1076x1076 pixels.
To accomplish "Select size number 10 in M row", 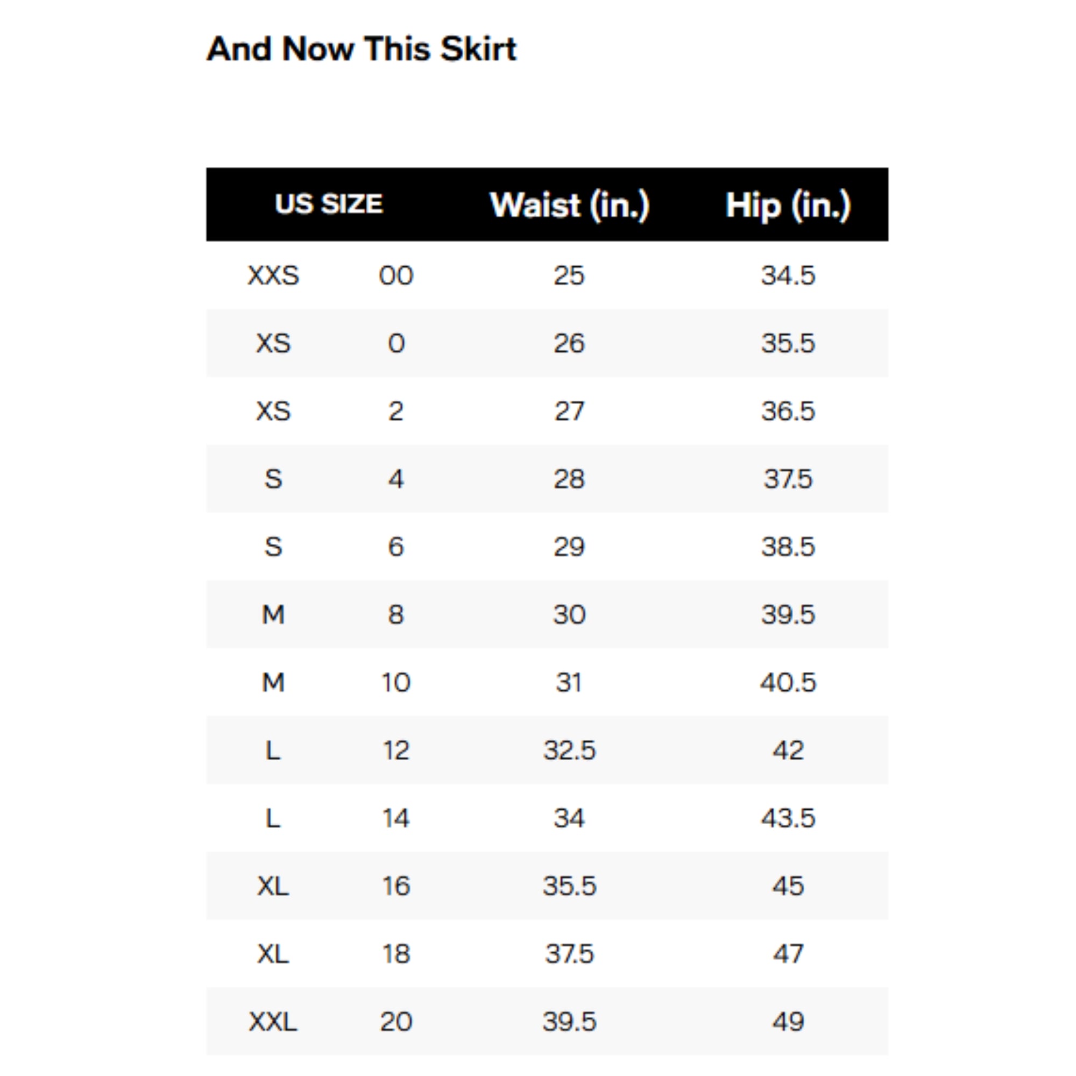I will 396,682.
